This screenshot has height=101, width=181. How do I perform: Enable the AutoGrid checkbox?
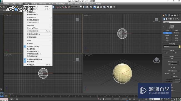coord(167,28)
